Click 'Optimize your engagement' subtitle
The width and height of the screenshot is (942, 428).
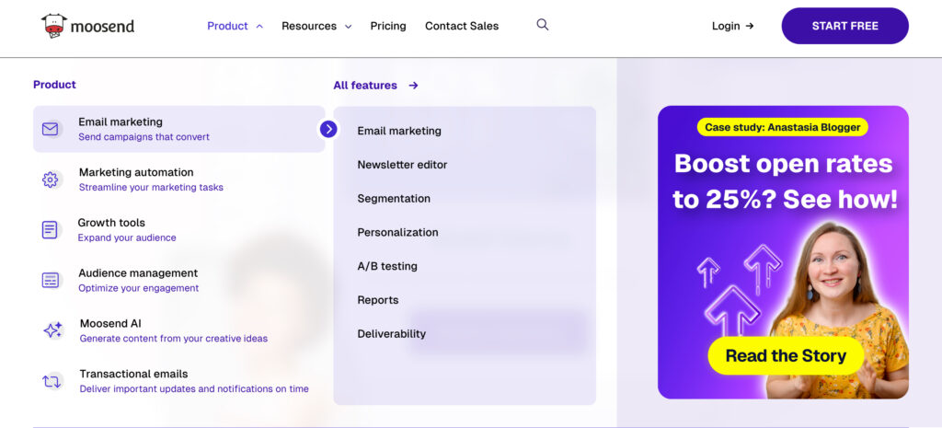[x=139, y=288]
